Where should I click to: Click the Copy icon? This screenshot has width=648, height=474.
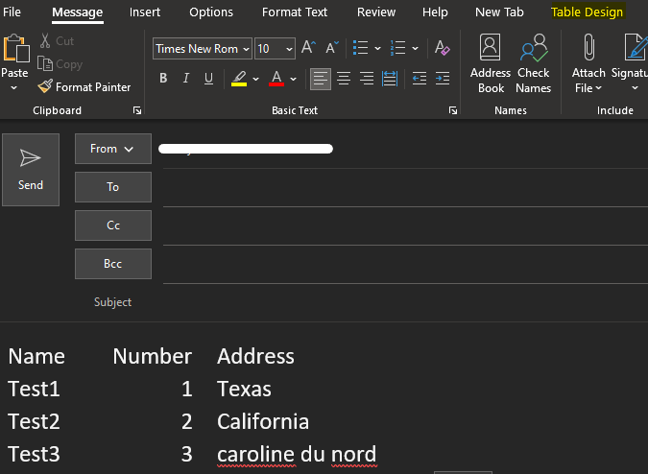pos(45,64)
